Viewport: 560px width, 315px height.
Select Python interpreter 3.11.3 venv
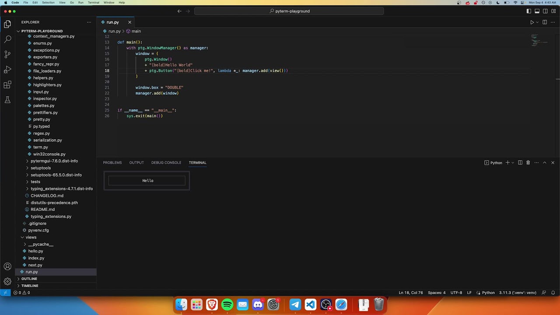518,293
